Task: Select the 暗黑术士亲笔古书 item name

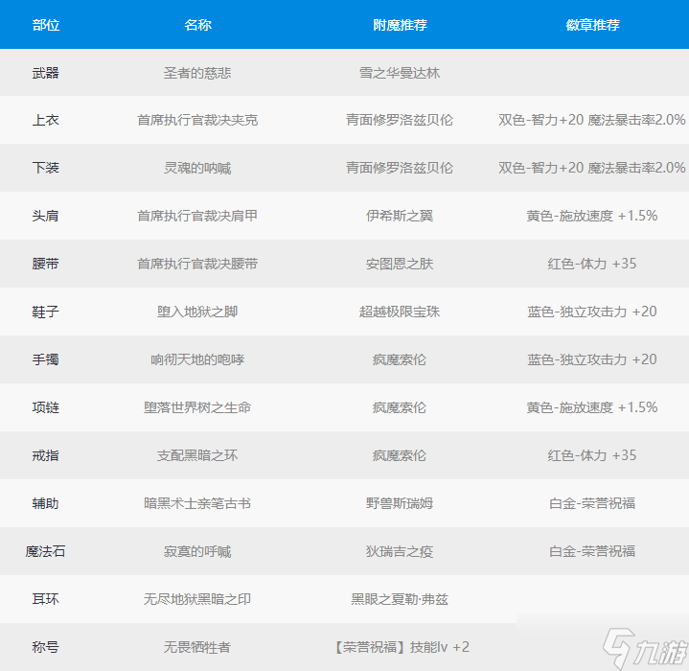Action: [197, 503]
